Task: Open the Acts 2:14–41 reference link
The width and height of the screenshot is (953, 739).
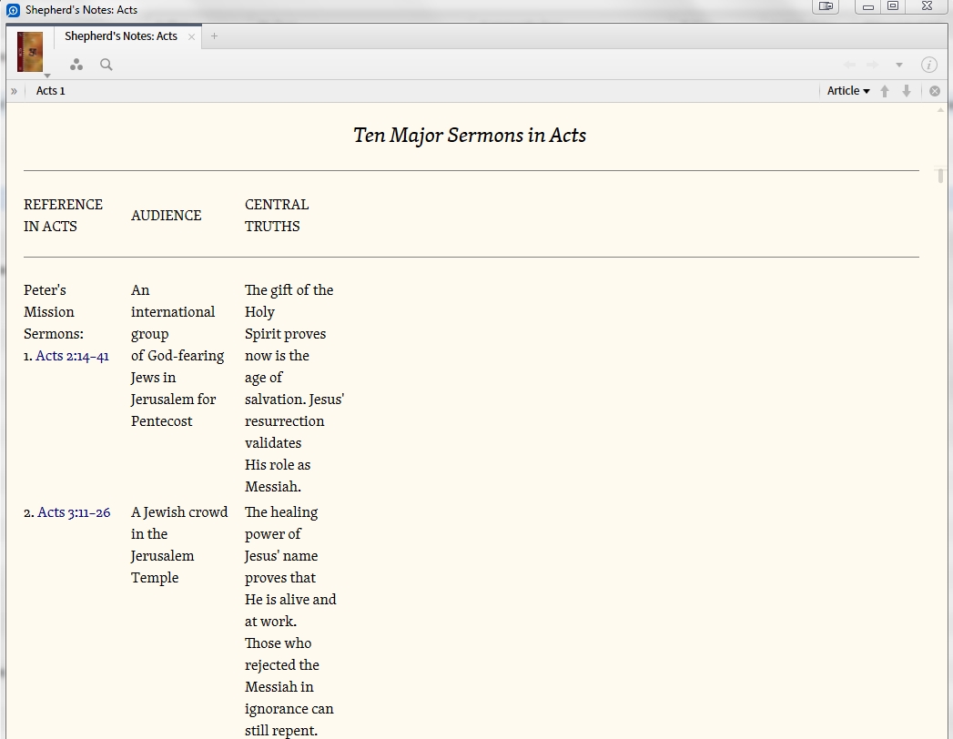Action: click(x=72, y=356)
